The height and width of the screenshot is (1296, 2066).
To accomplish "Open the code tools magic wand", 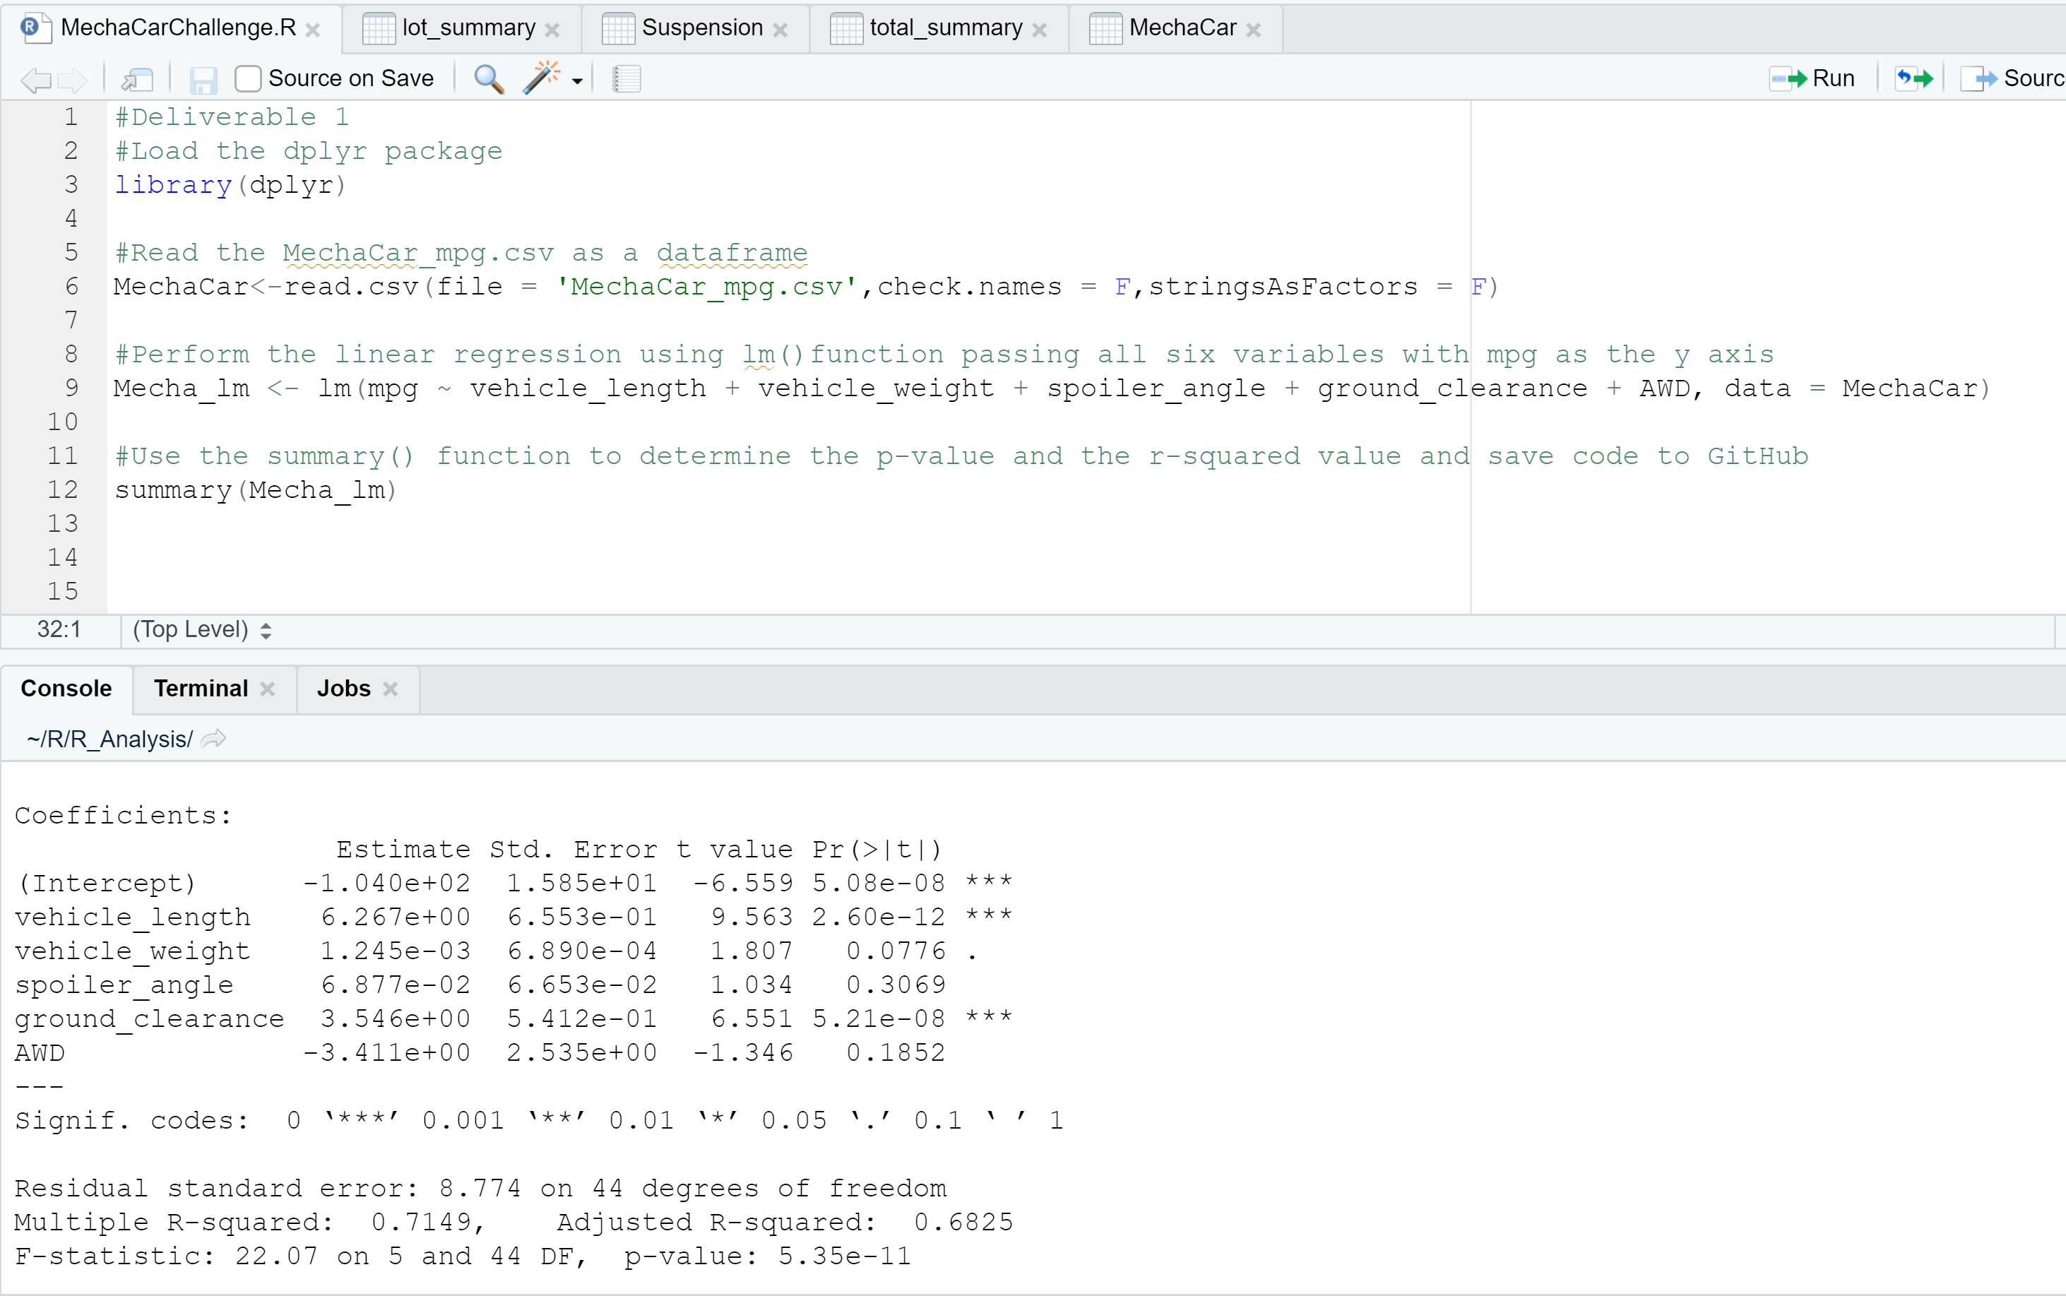I will [541, 78].
